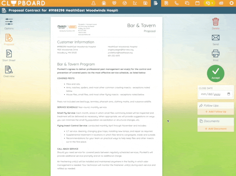
Task: Open the Options sidebar item
Action: coord(9,24)
